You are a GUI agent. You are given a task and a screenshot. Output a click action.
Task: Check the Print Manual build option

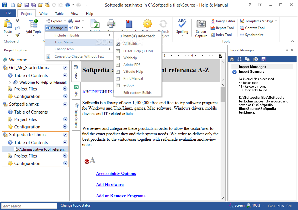click(x=118, y=79)
